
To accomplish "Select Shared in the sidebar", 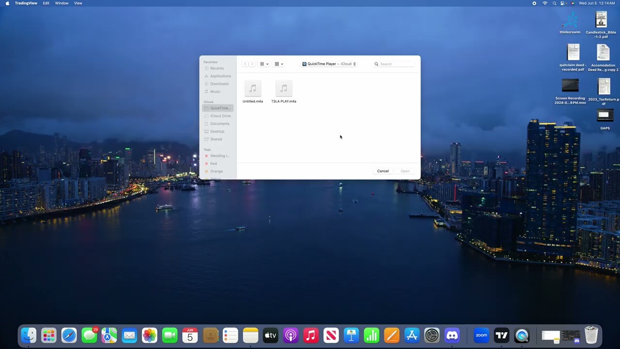I will coord(217,139).
